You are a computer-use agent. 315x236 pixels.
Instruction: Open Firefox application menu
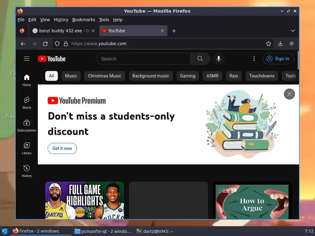pyautogui.click(x=292, y=44)
